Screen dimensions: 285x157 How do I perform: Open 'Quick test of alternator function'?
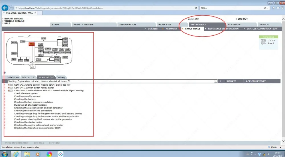[30, 105]
